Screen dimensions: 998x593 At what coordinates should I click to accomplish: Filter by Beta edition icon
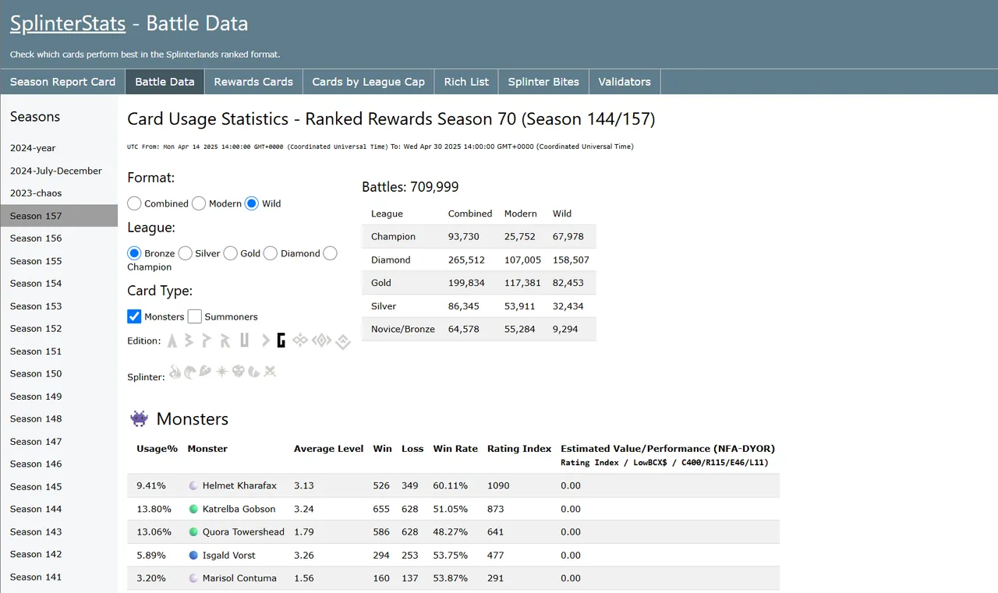pos(189,340)
